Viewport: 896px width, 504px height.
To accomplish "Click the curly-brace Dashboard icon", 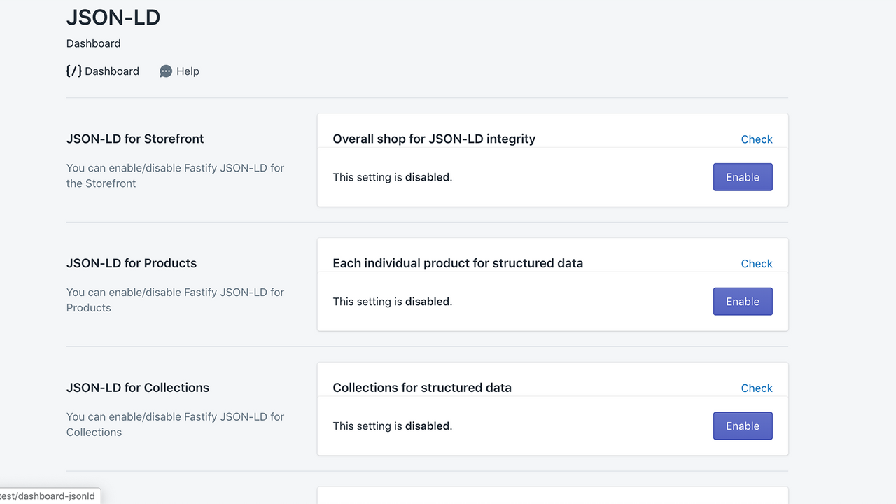I will 73,71.
